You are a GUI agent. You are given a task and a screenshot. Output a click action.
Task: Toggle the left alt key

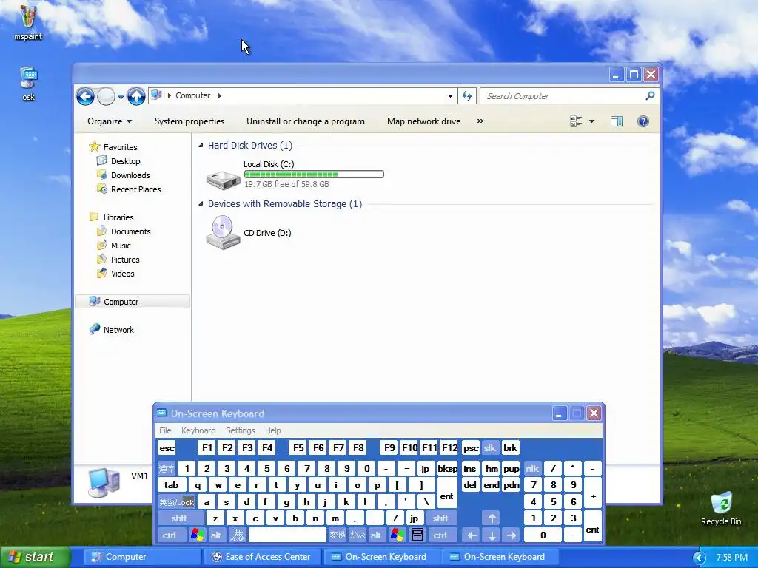tap(215, 535)
